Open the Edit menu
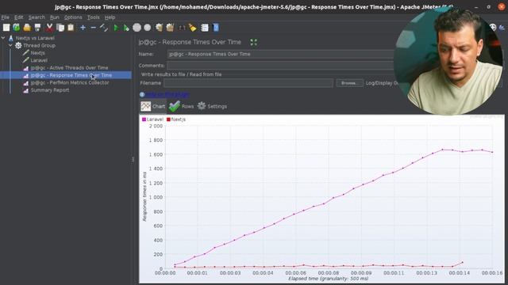 click(x=18, y=17)
